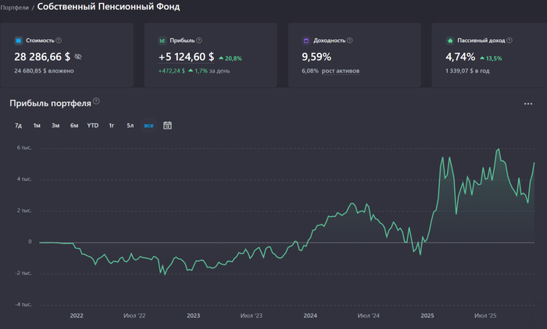Select the все time range

(148, 126)
